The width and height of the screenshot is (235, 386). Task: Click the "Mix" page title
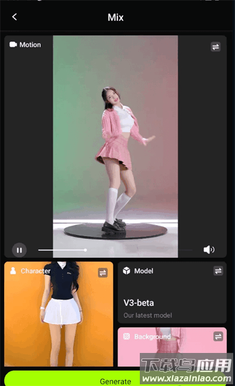coord(116,17)
